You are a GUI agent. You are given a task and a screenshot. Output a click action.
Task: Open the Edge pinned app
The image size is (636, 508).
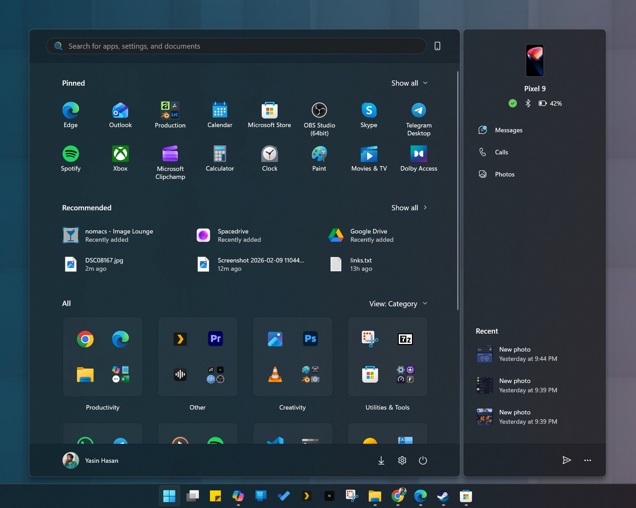(x=70, y=115)
